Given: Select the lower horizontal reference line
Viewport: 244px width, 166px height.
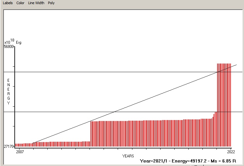Looking at the screenshot, I should [x=64, y=112].
